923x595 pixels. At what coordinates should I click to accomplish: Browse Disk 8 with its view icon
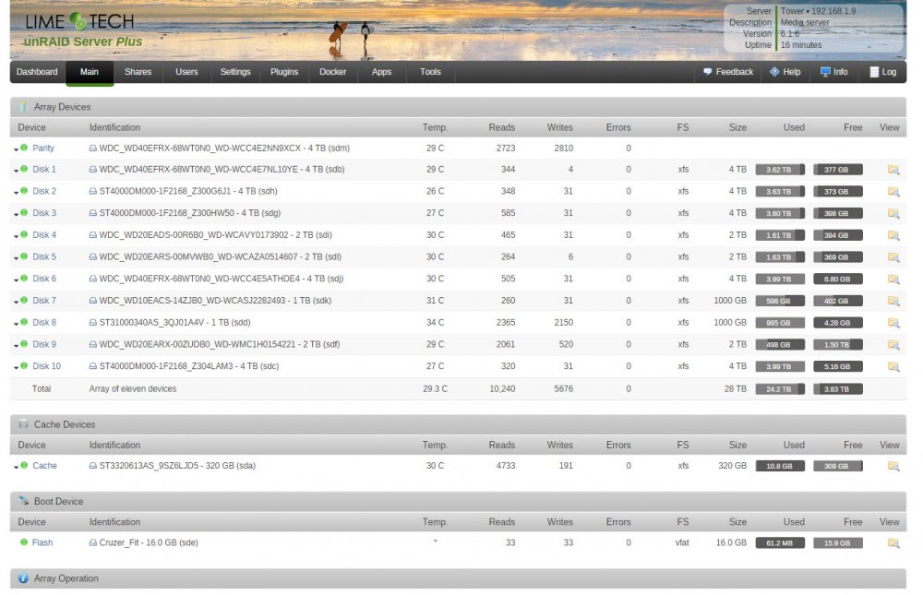[x=893, y=323]
